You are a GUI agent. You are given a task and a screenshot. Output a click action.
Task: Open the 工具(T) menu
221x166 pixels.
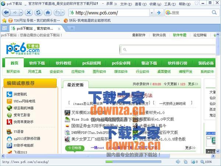pyautogui.click(x=170, y=4)
